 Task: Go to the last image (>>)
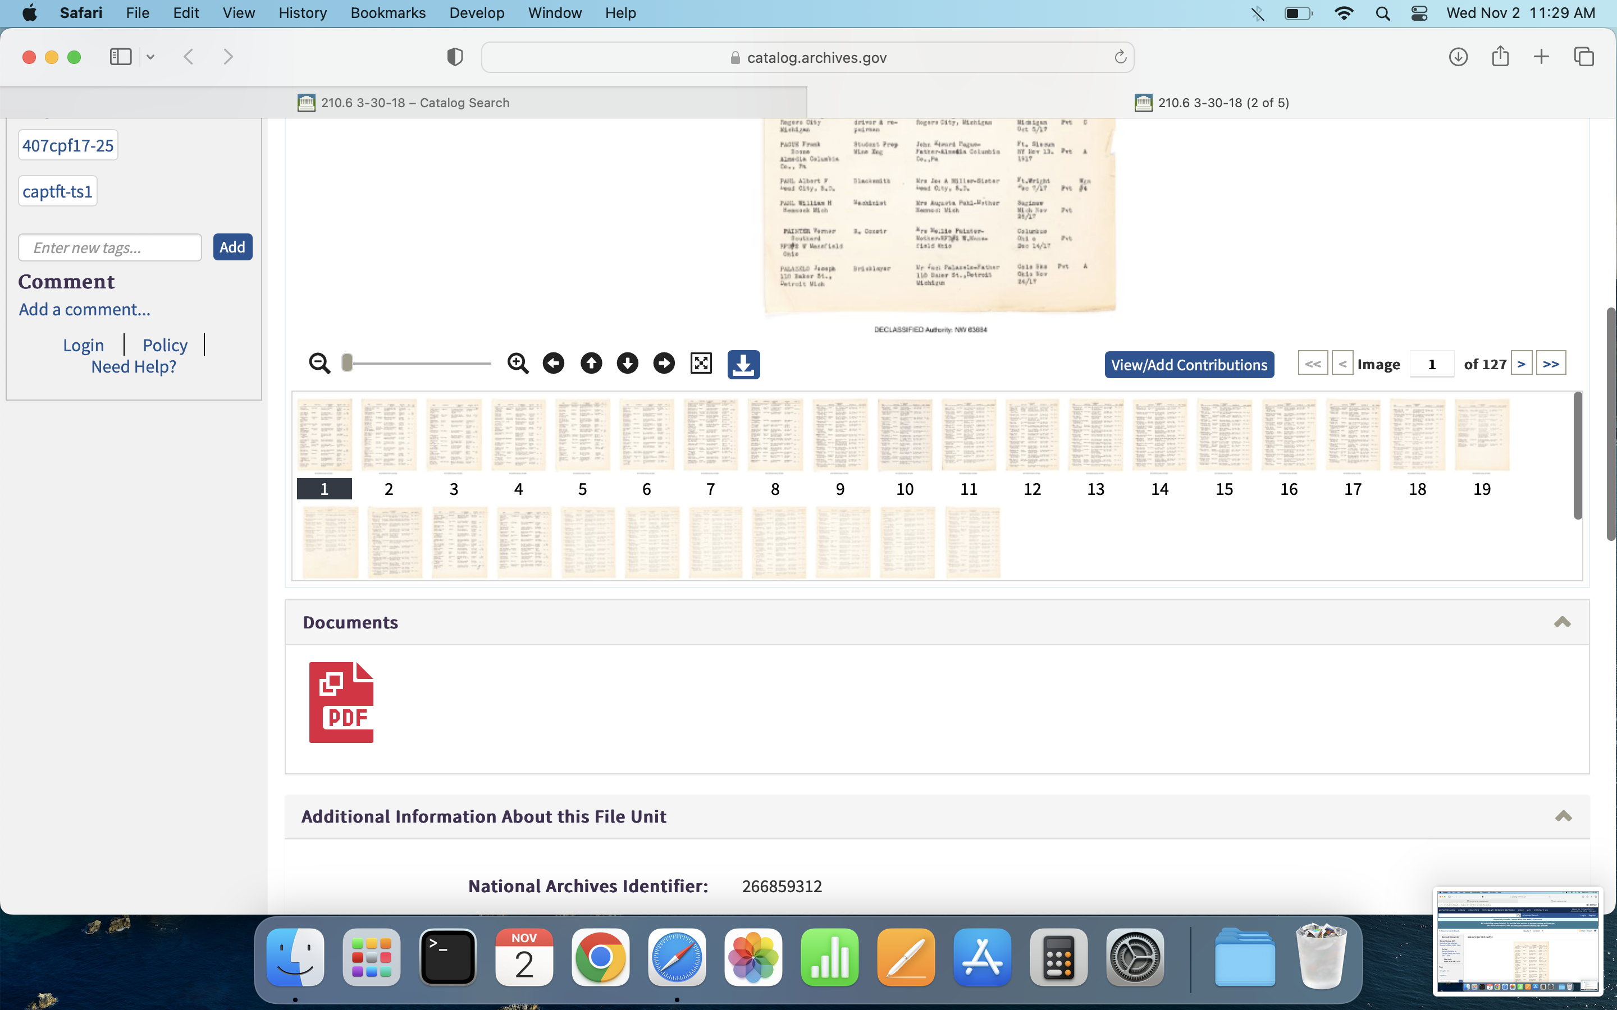coord(1550,364)
